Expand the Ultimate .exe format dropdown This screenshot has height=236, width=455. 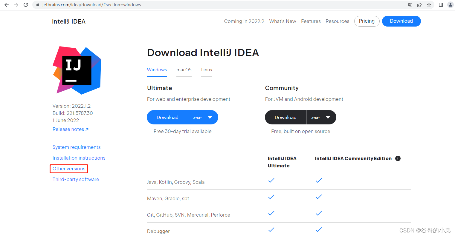point(203,117)
